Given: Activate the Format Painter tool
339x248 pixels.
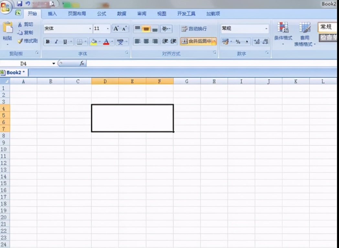Looking at the screenshot, I should (x=27, y=41).
